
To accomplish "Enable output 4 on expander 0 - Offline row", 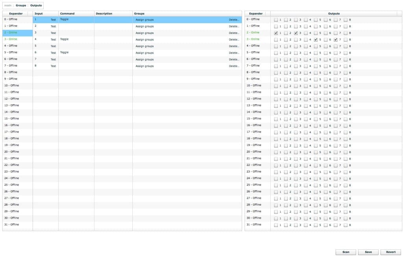I will pyautogui.click(x=306, y=20).
